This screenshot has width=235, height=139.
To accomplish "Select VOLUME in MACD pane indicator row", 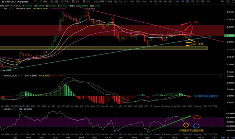I will pos(14,106).
